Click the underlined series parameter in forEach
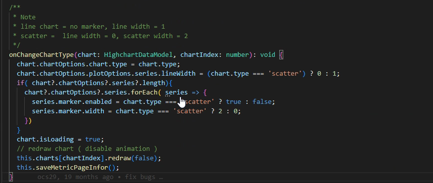Image resolution: width=433 pixels, height=183 pixels. point(176,92)
